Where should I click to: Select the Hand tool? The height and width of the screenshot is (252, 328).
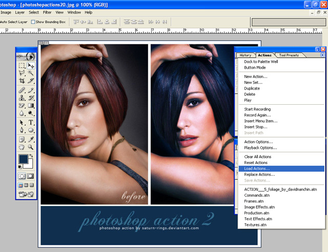(x=22, y=147)
